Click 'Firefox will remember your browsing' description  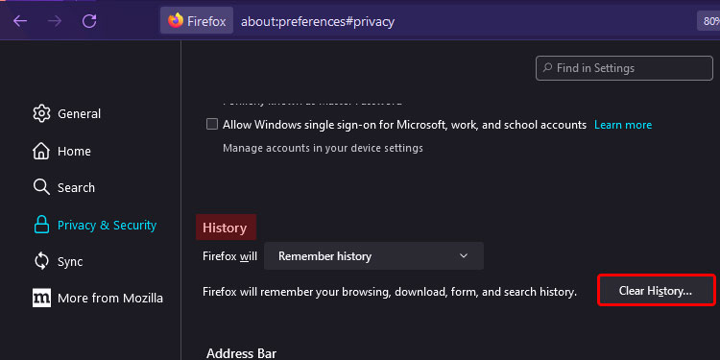point(390,292)
